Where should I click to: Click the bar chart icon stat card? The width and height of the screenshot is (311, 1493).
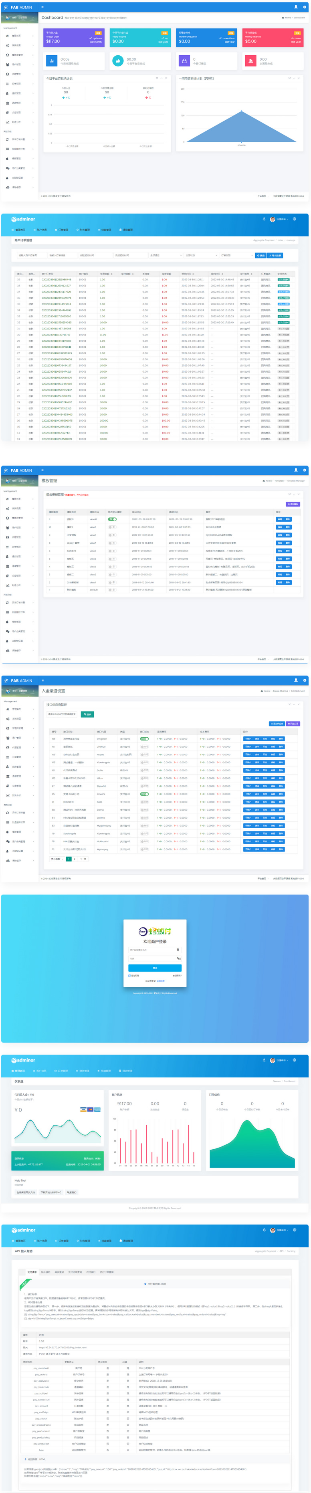(x=52, y=60)
